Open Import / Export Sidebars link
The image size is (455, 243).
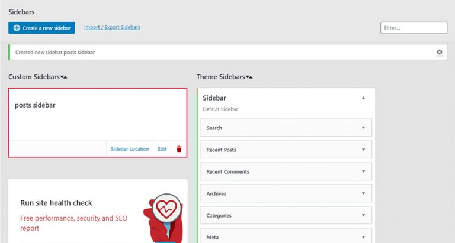(112, 27)
